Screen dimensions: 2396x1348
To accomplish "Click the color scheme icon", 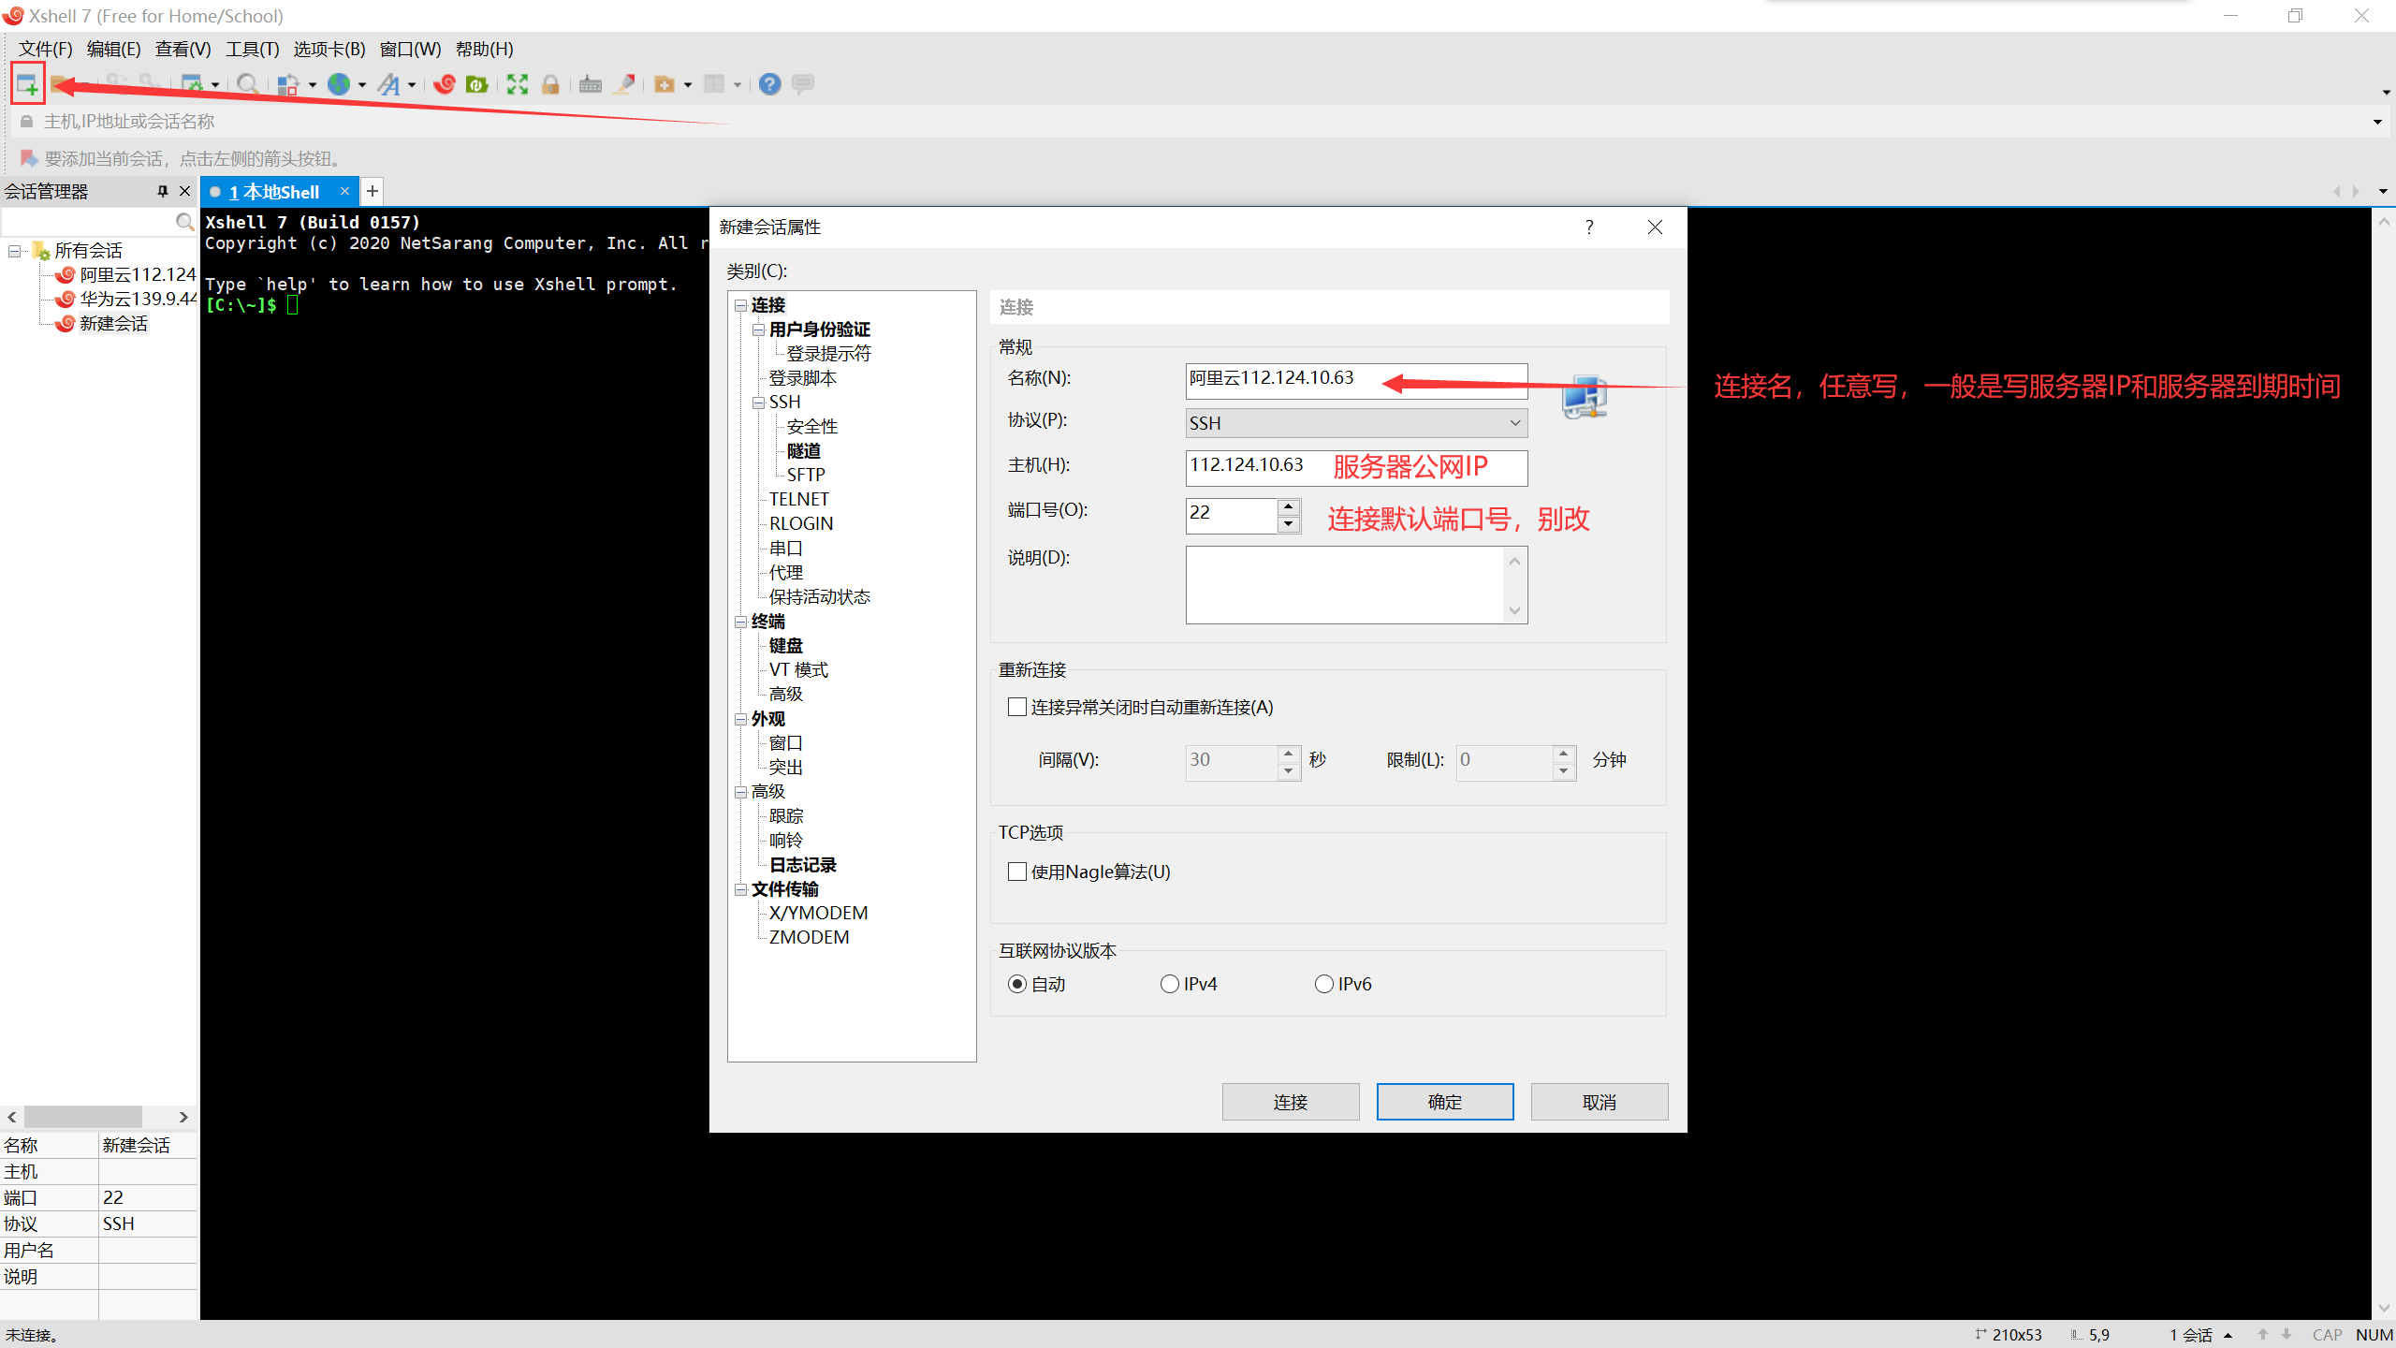I will pos(288,84).
